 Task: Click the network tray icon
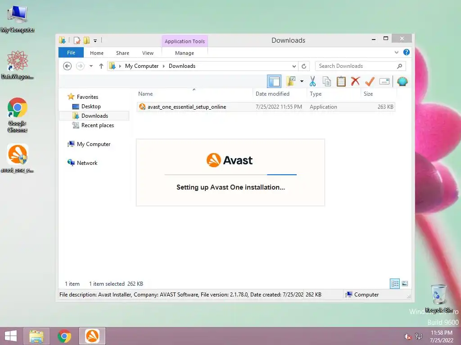[419, 336]
